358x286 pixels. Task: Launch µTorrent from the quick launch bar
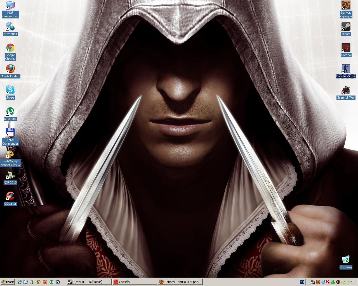[51, 282]
